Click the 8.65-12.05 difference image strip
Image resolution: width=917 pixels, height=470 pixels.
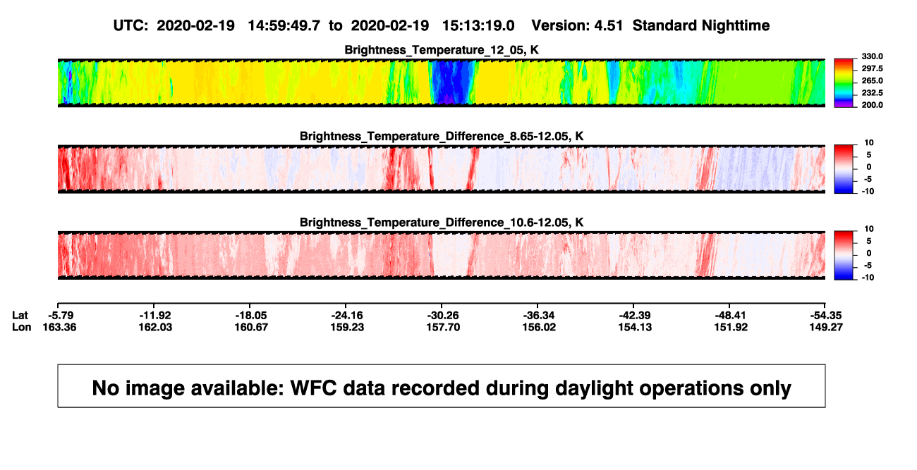[x=442, y=169]
